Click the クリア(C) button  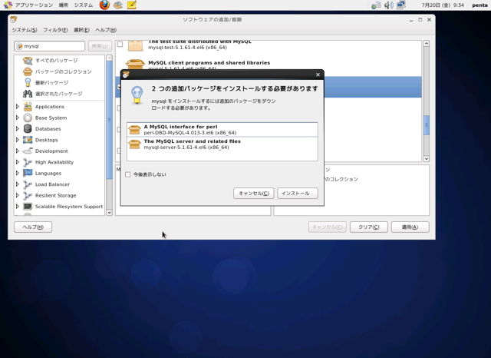point(369,227)
